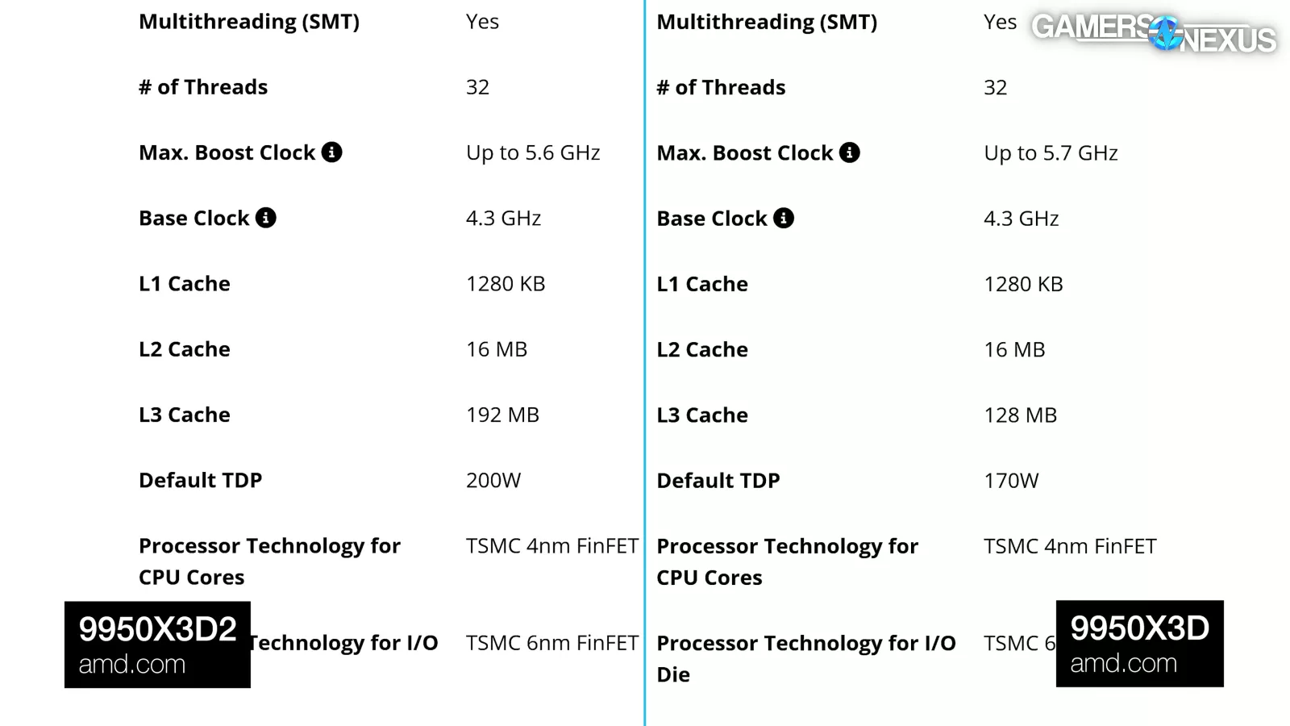Click the left panel's amd.com source text

tap(132, 665)
